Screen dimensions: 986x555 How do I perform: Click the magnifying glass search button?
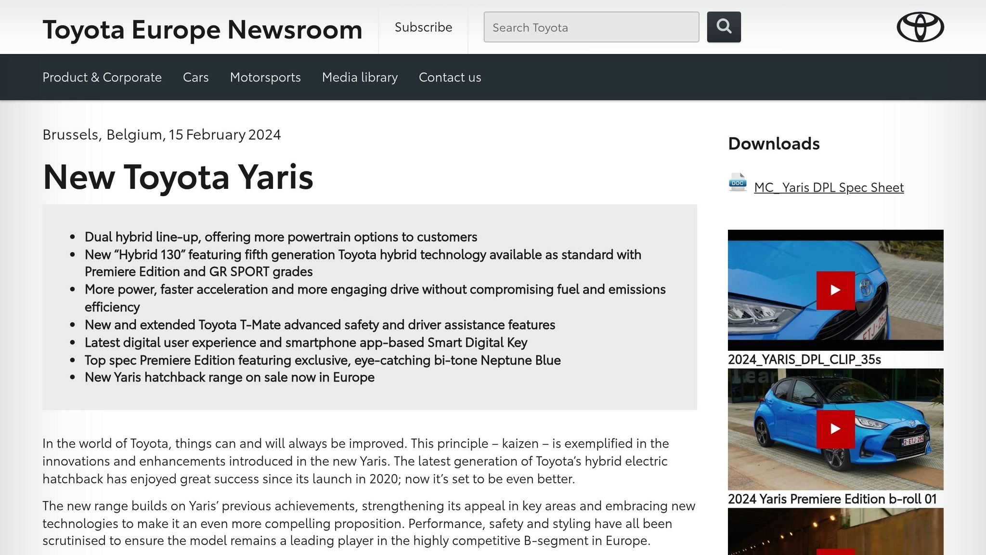(724, 27)
